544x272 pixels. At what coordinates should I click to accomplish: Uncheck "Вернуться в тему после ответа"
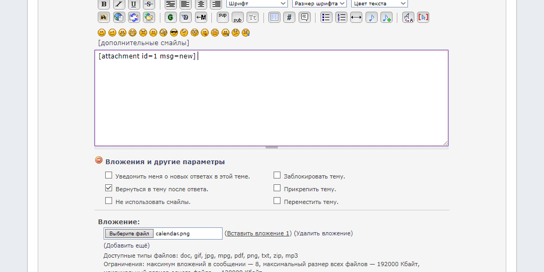point(109,188)
